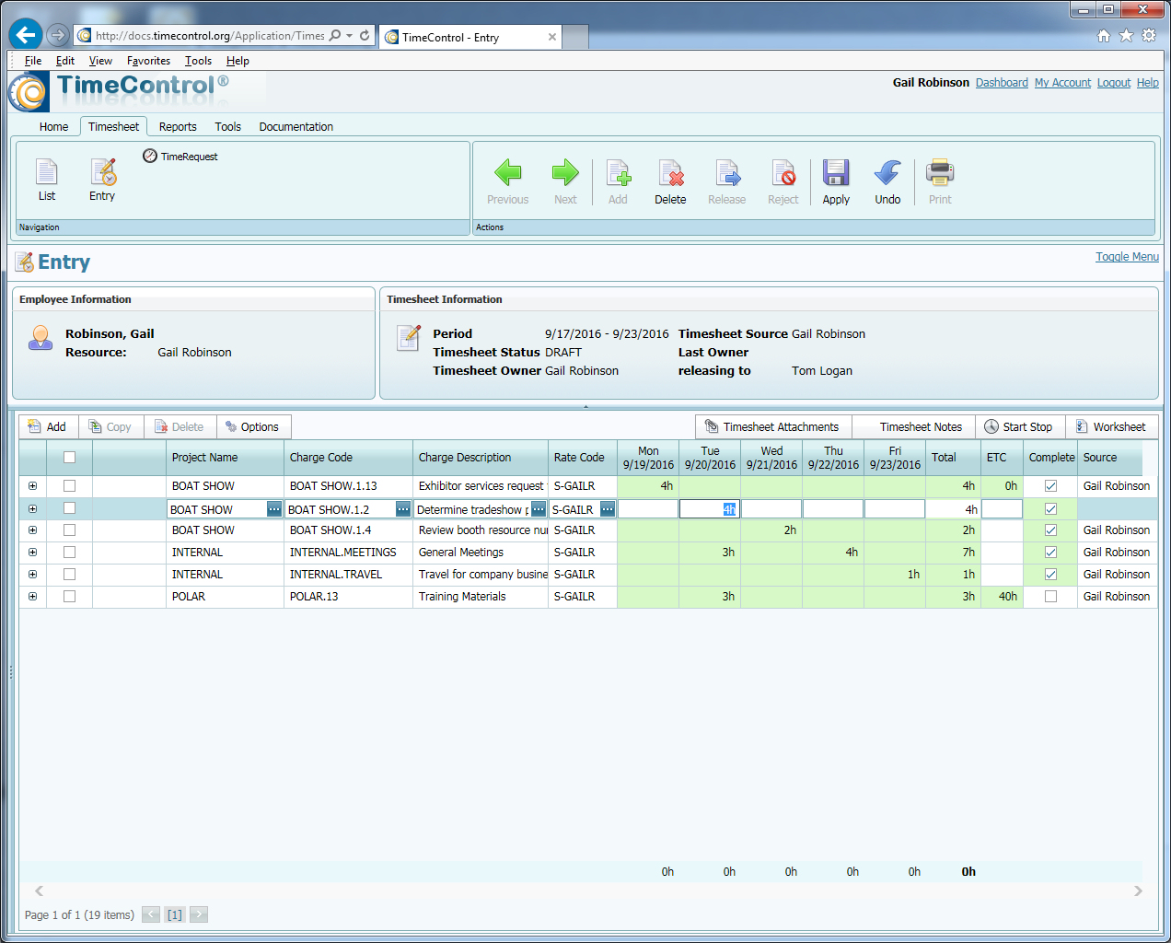Open the Worksheet panel
1171x943 pixels.
coord(1113,426)
